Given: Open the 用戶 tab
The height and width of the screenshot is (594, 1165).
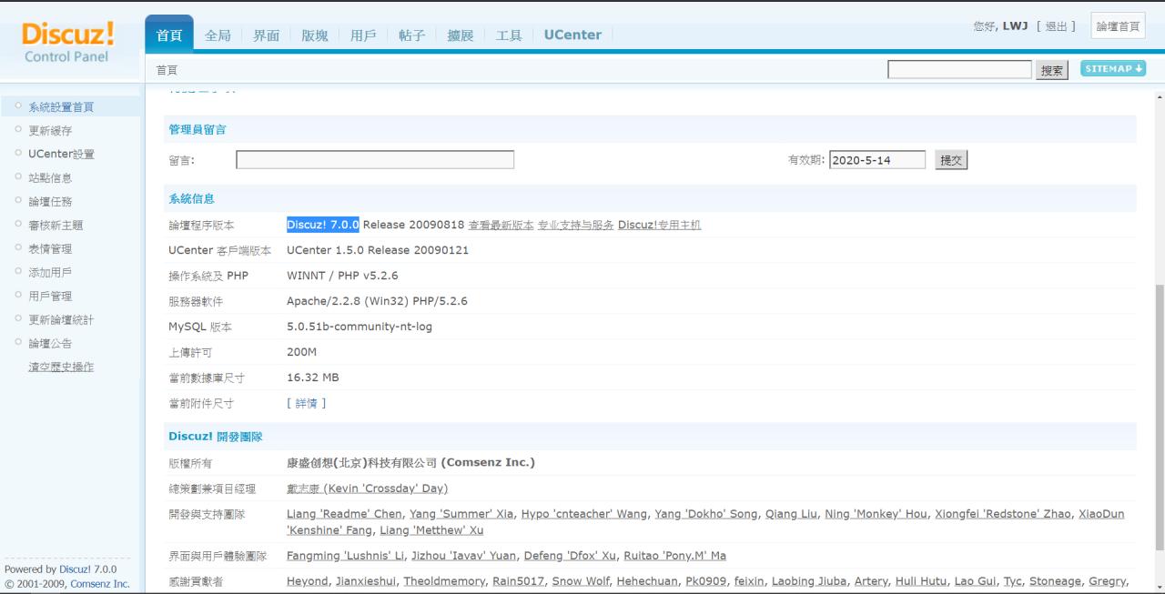Looking at the screenshot, I should point(363,35).
